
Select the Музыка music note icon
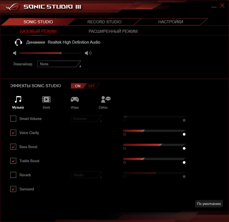point(18,99)
